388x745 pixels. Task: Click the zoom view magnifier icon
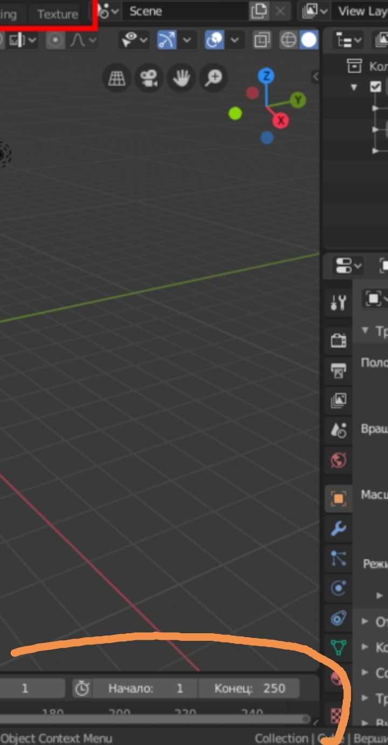tap(214, 78)
